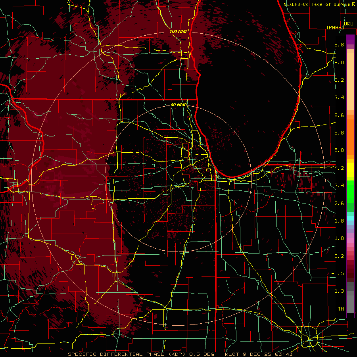The image size is (357, 357).
Task: Click the 5.8 scale value
Action: (x=339, y=133)
